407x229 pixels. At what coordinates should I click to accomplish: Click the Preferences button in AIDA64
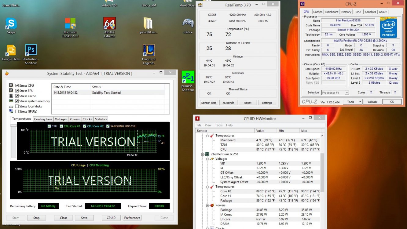point(132,218)
